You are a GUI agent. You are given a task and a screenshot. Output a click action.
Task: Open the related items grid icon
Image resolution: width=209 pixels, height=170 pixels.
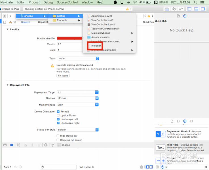(5, 16)
